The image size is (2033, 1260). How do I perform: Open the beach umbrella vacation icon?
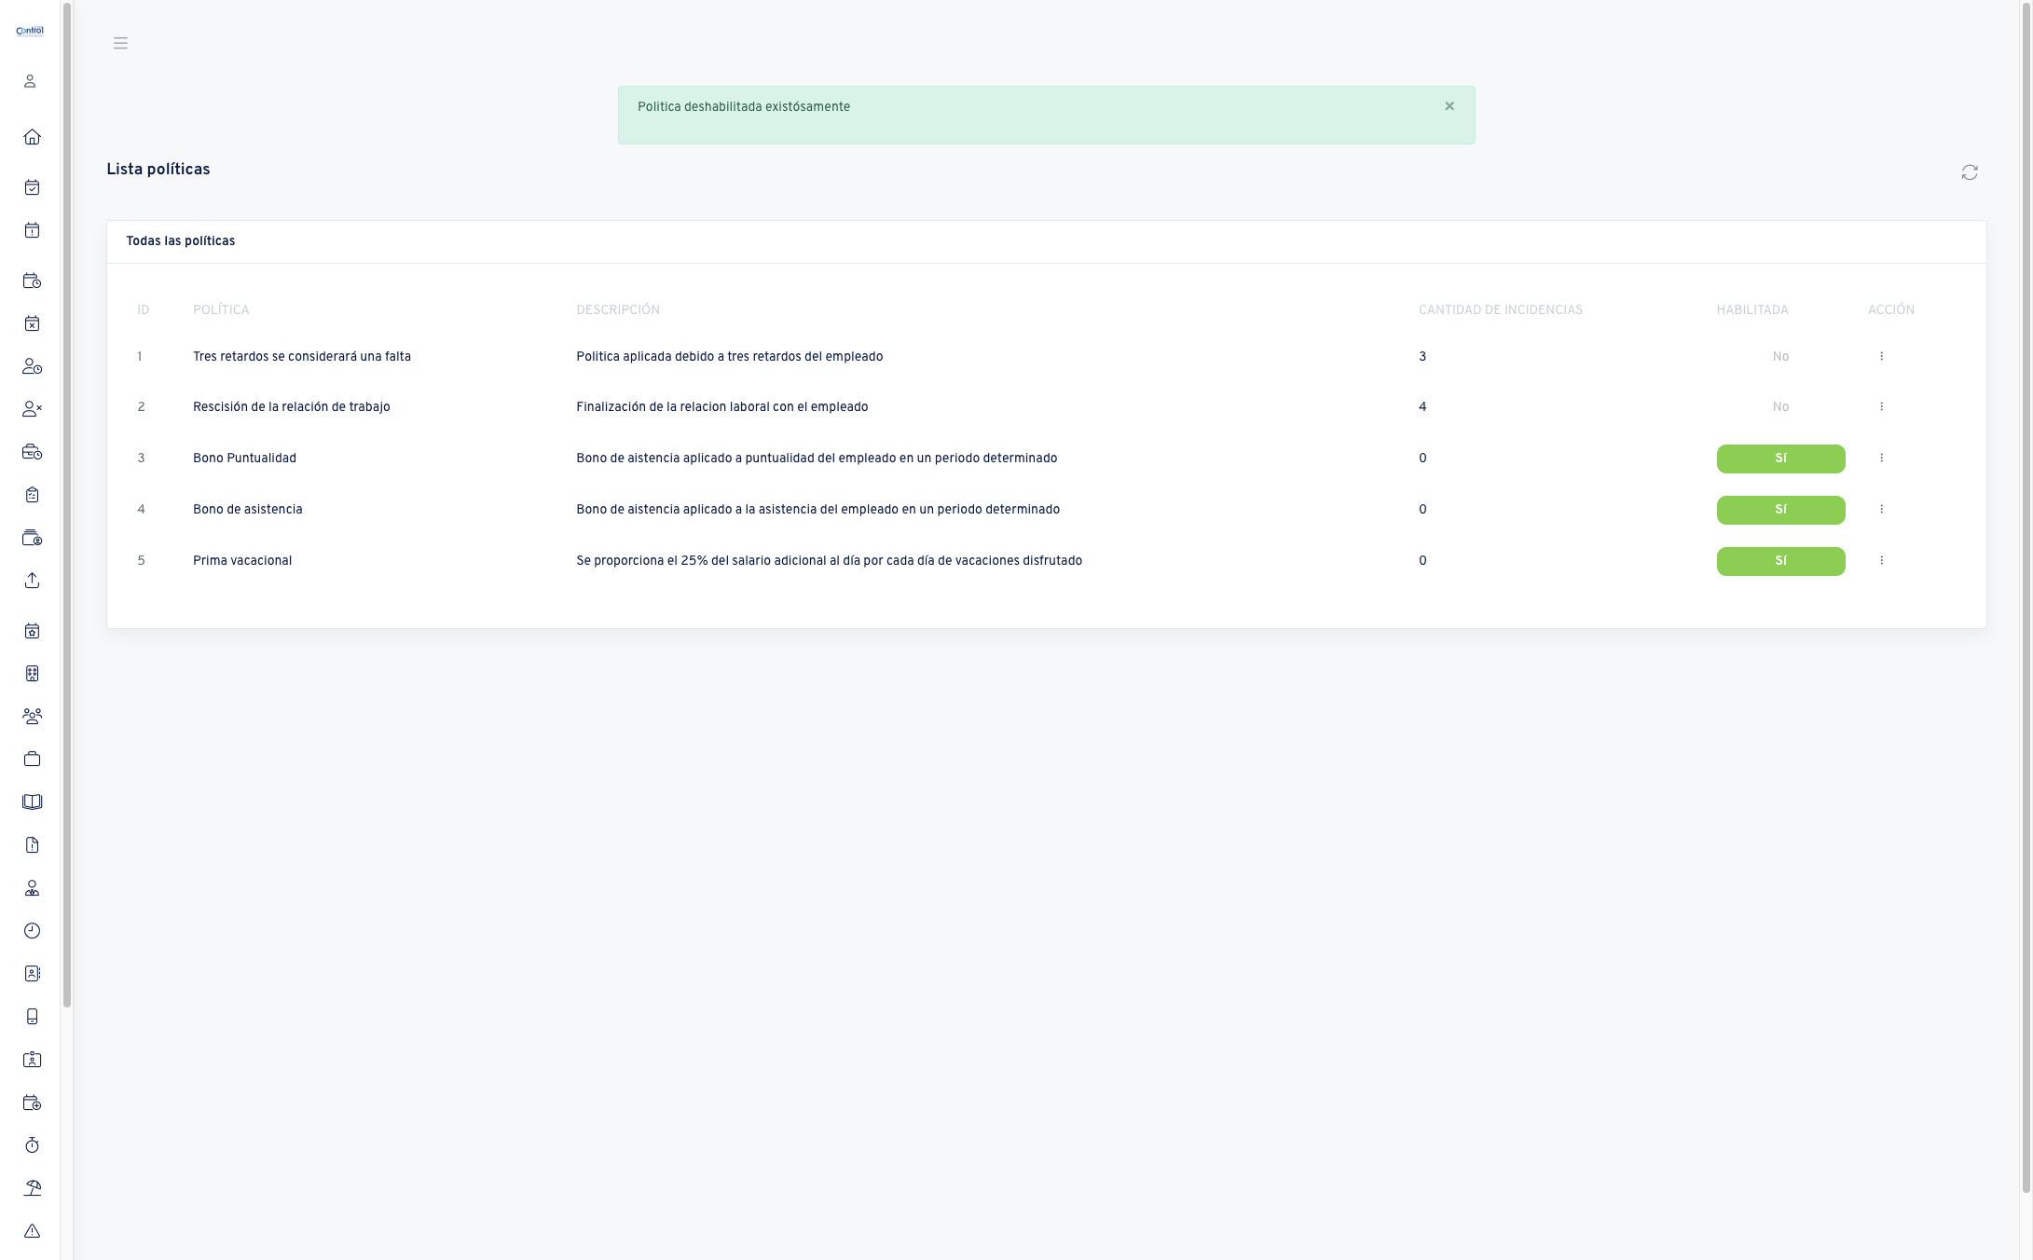tap(32, 1188)
